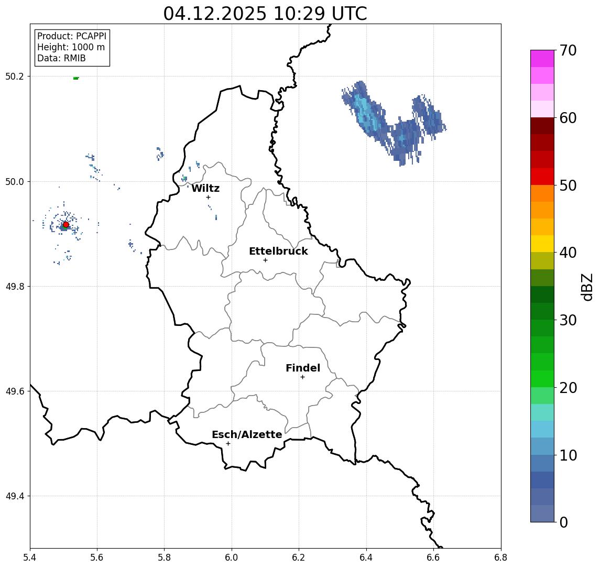
Task: Click the "Data: RMIB" text line
Action: [x=61, y=58]
